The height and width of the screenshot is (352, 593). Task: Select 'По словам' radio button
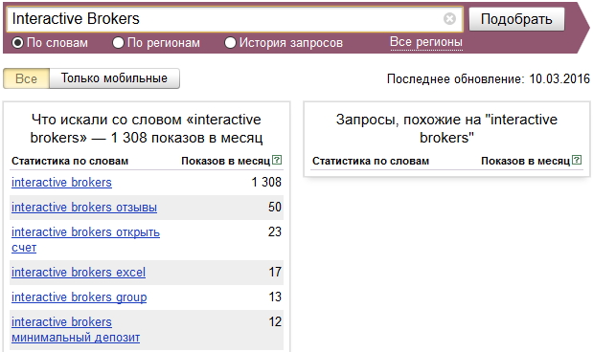tap(18, 43)
